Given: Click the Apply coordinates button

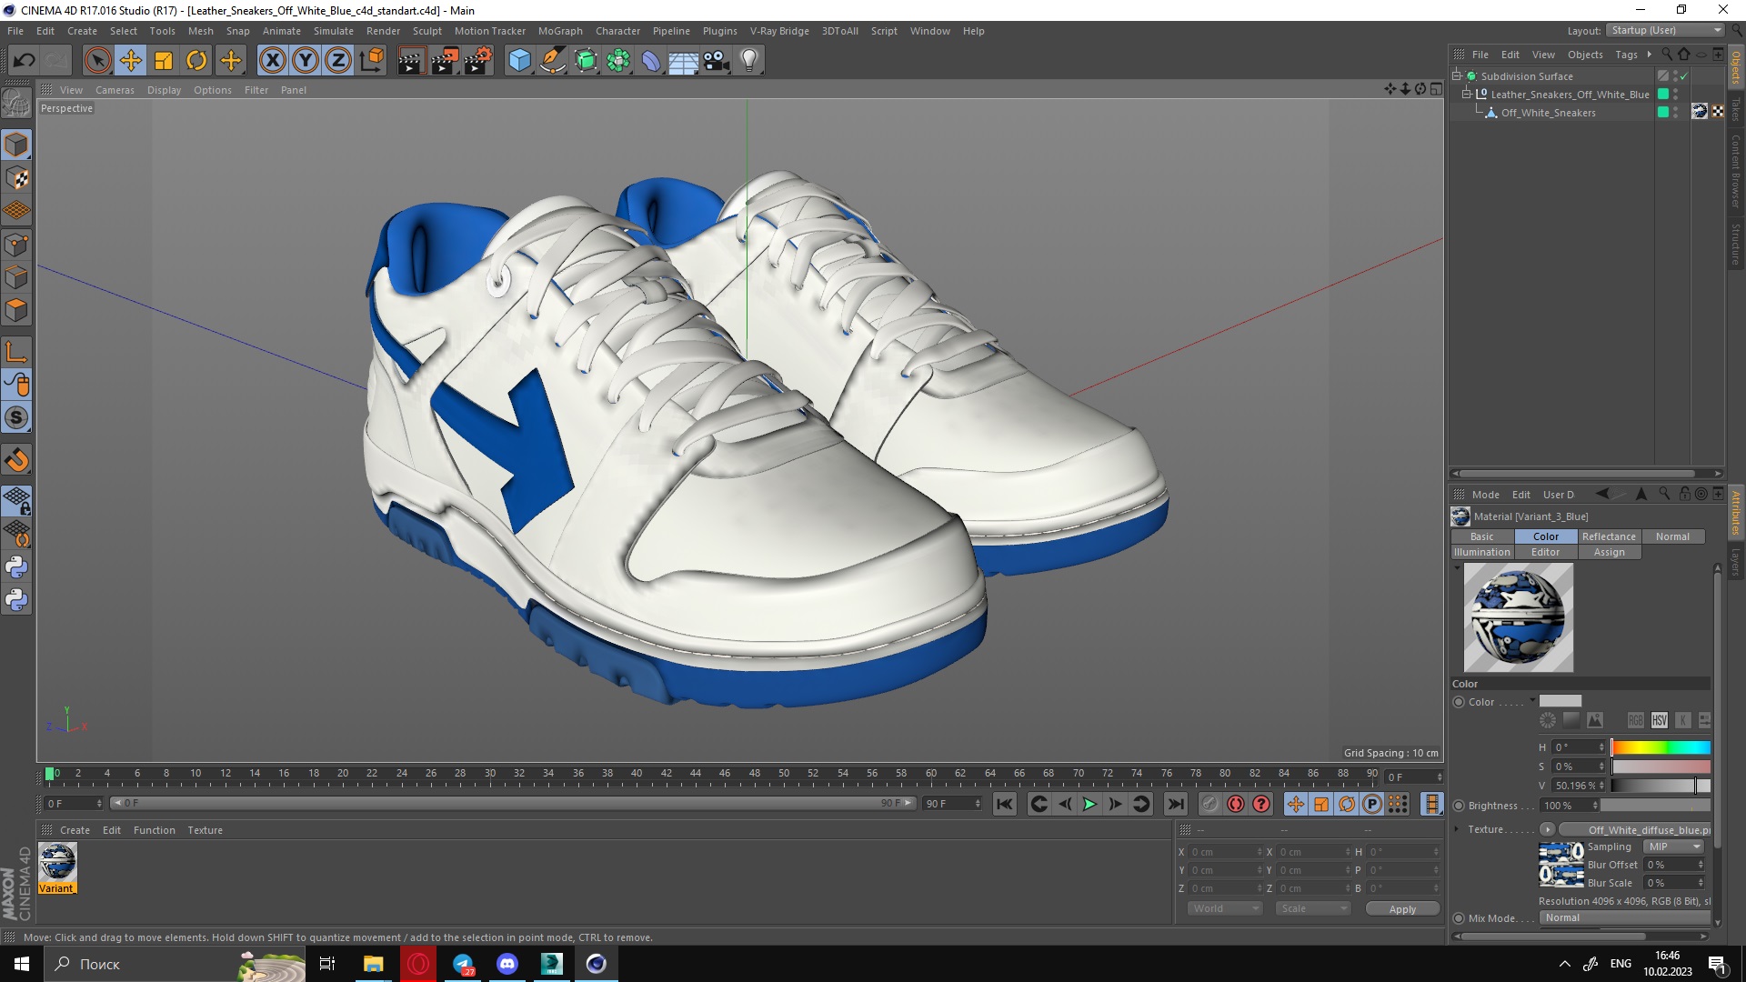Looking at the screenshot, I should [1402, 909].
